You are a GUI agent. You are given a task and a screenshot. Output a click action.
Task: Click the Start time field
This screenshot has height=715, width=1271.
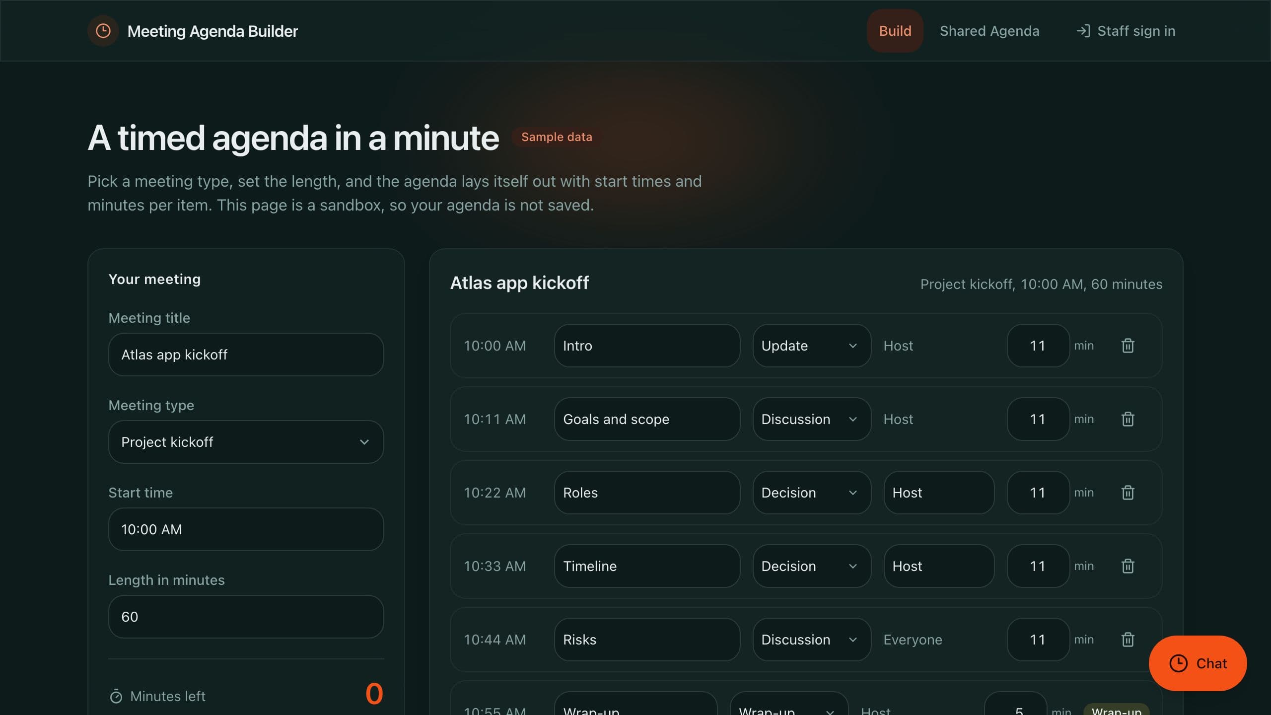[246, 529]
